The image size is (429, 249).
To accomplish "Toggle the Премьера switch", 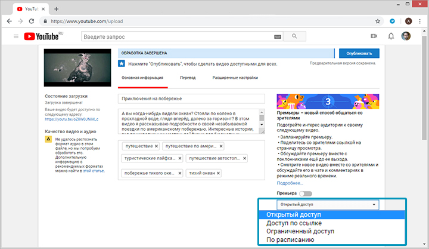I will tap(306, 193).
